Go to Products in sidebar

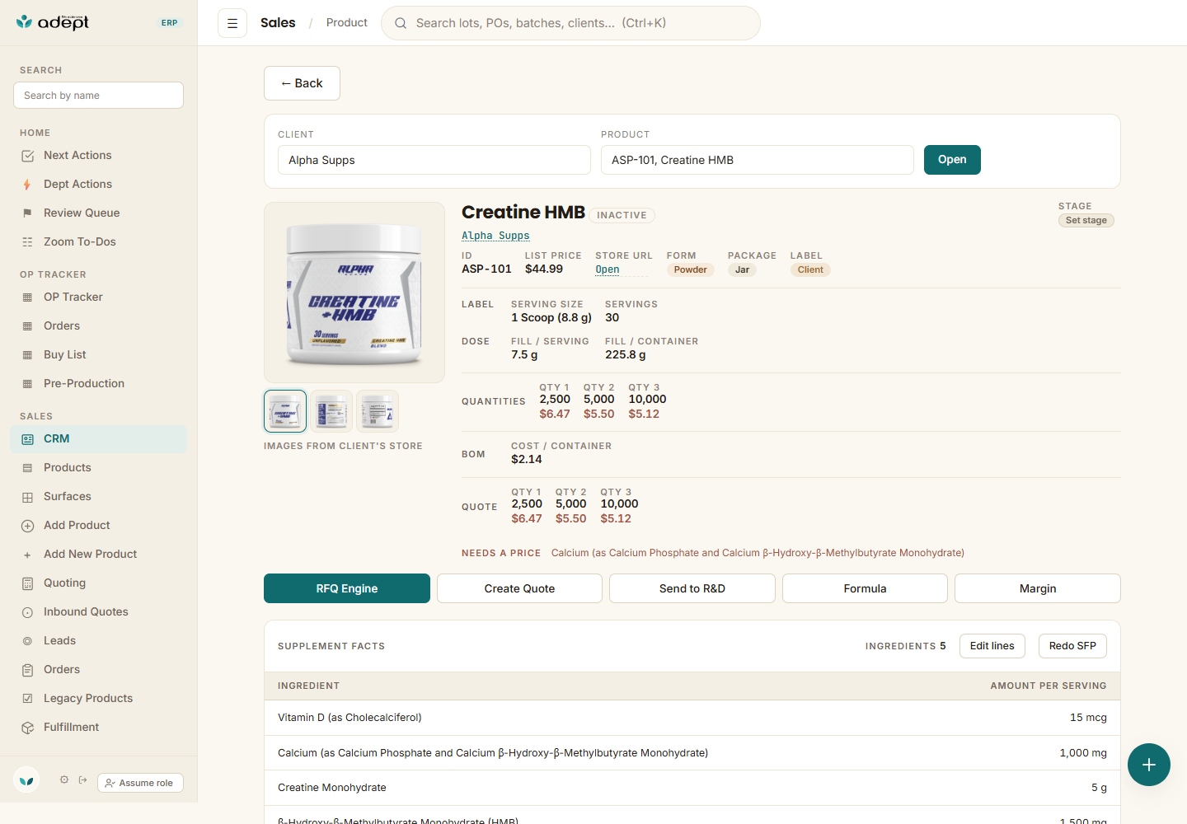(x=99, y=467)
